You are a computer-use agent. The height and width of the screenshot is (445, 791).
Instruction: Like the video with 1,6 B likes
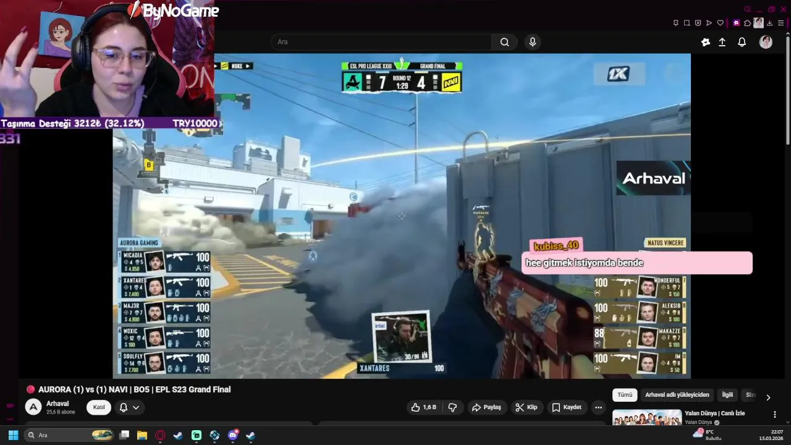[423, 407]
